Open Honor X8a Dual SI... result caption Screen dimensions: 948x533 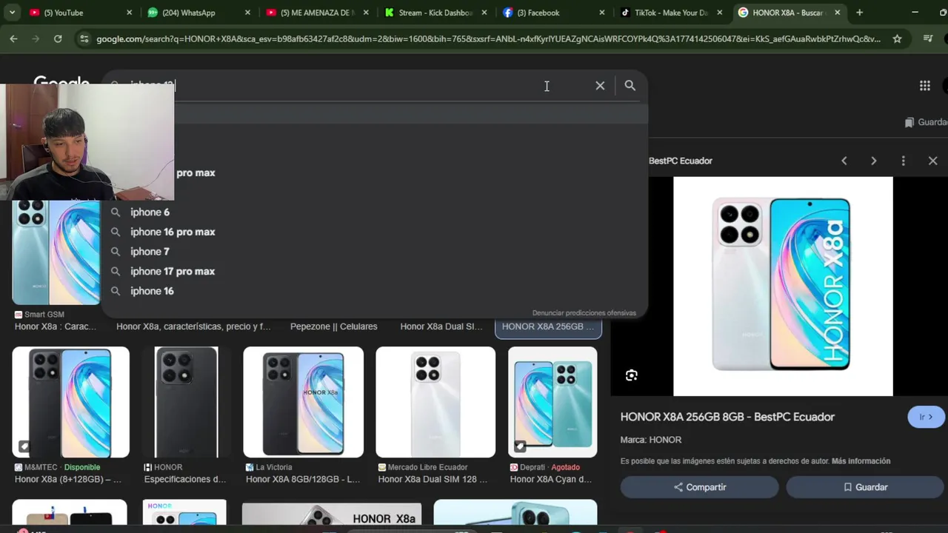(x=441, y=326)
